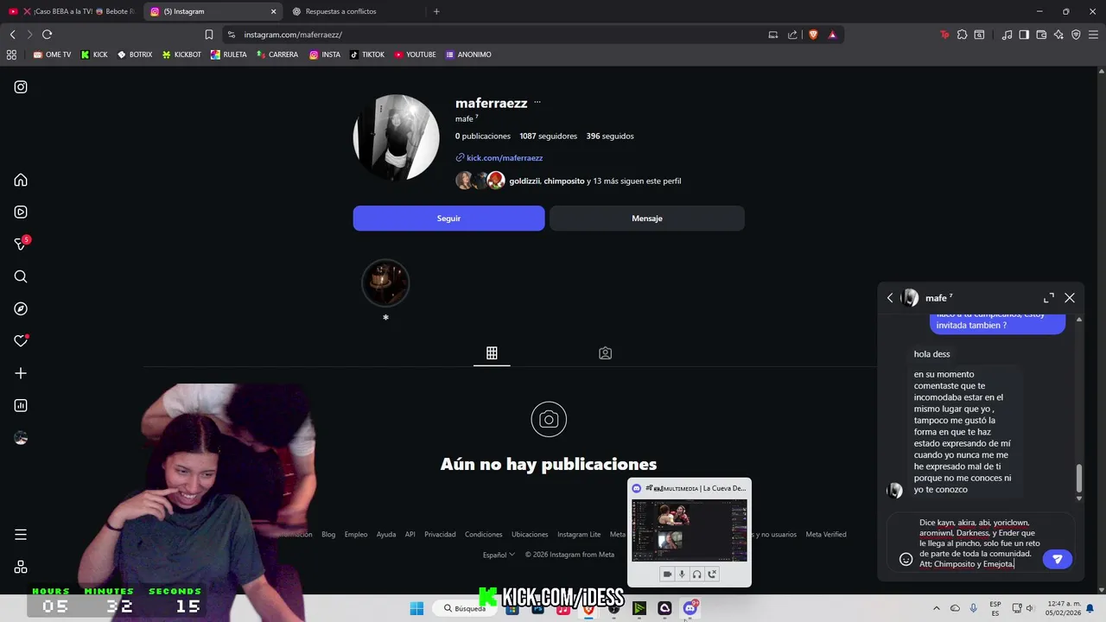The image size is (1106, 622).
Task: Open the OME TV bookmark
Action: (52, 54)
